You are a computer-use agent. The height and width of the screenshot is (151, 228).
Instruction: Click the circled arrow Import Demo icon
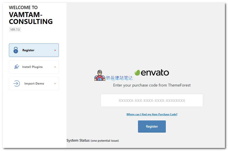point(17,84)
